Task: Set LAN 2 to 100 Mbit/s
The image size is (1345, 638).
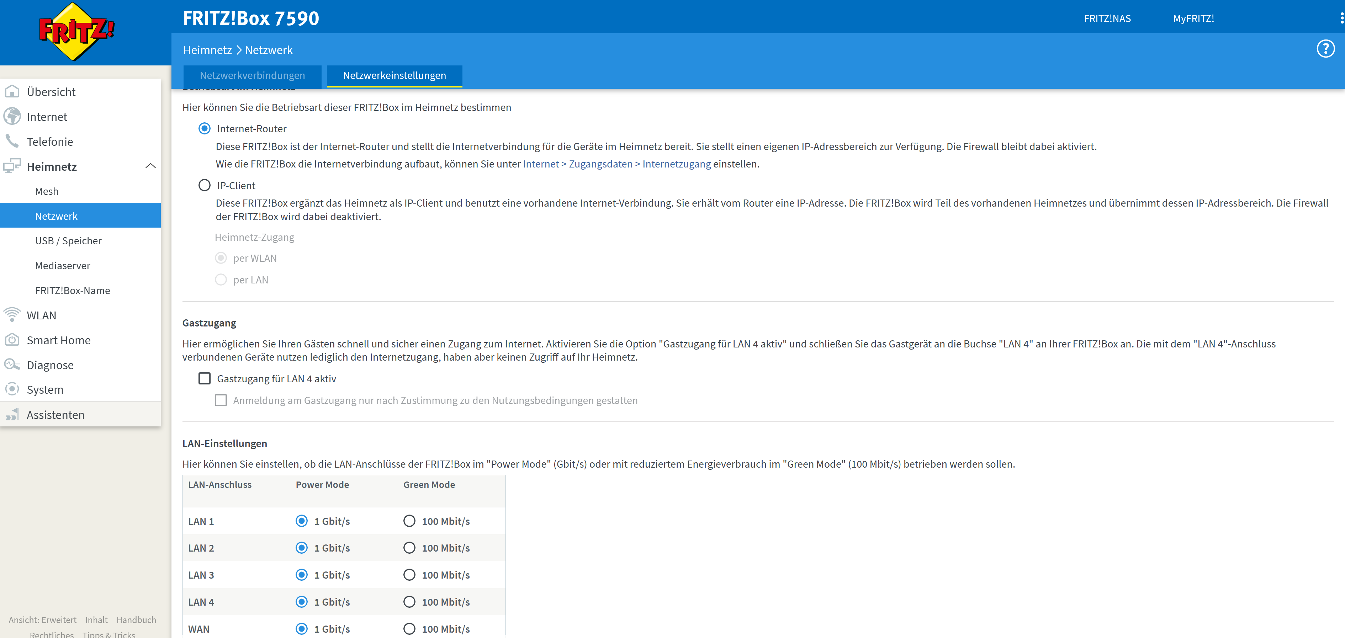Action: 409,548
